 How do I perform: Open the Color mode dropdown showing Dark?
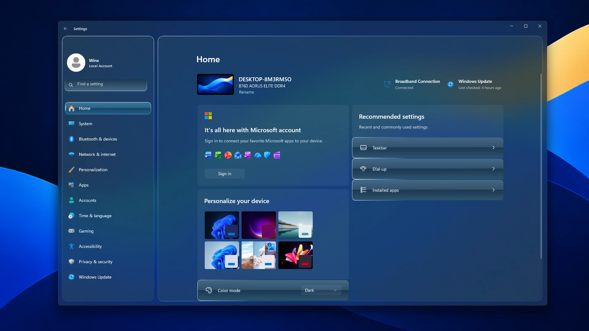coord(321,290)
